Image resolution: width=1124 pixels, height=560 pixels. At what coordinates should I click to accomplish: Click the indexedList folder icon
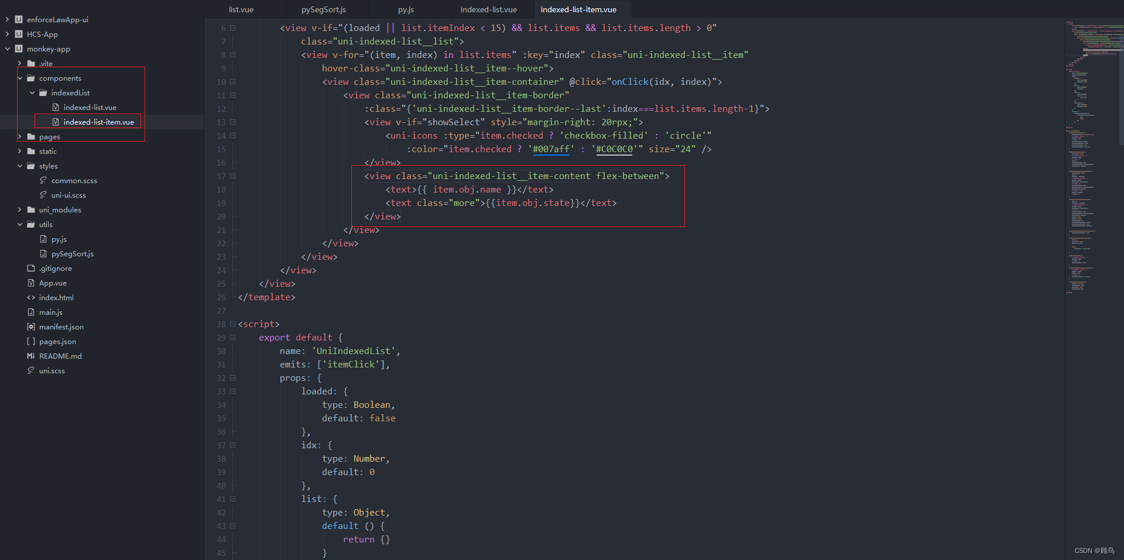[43, 92]
